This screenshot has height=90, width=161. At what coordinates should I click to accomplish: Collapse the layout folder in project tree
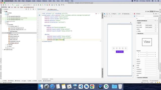click(6, 33)
